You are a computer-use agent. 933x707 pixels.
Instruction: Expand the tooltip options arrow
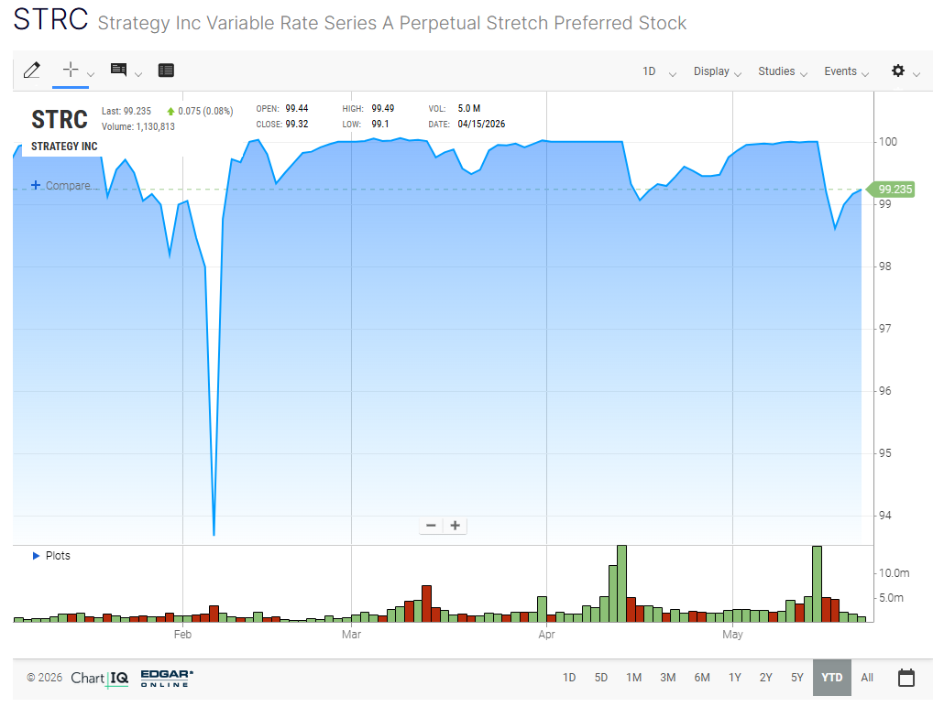pos(138,74)
